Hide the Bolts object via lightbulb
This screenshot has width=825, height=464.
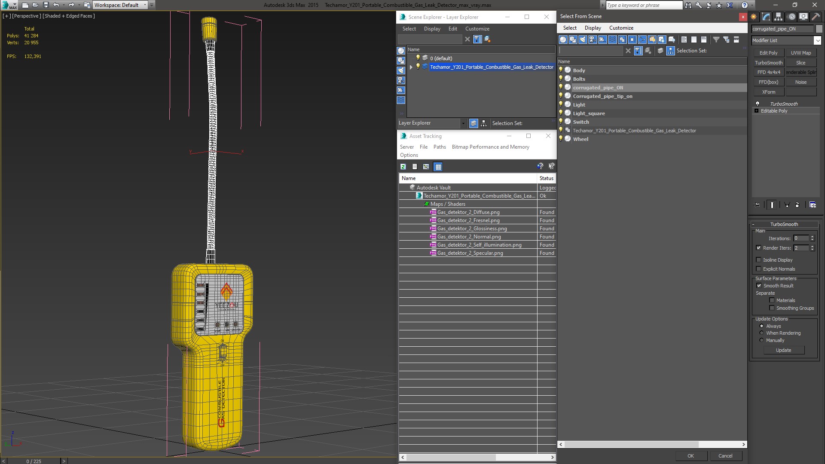[x=561, y=79]
